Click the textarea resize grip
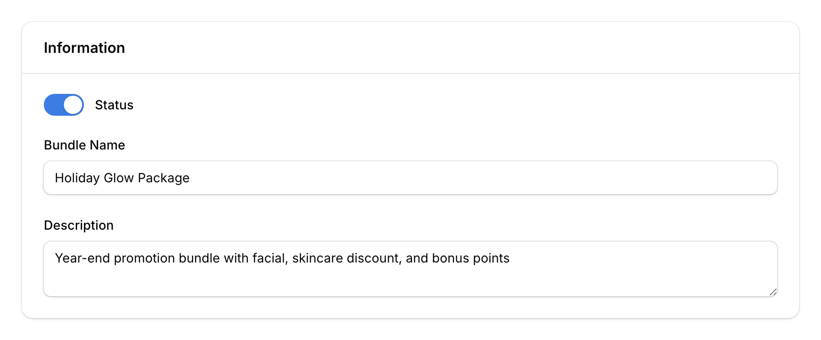 pos(774,293)
